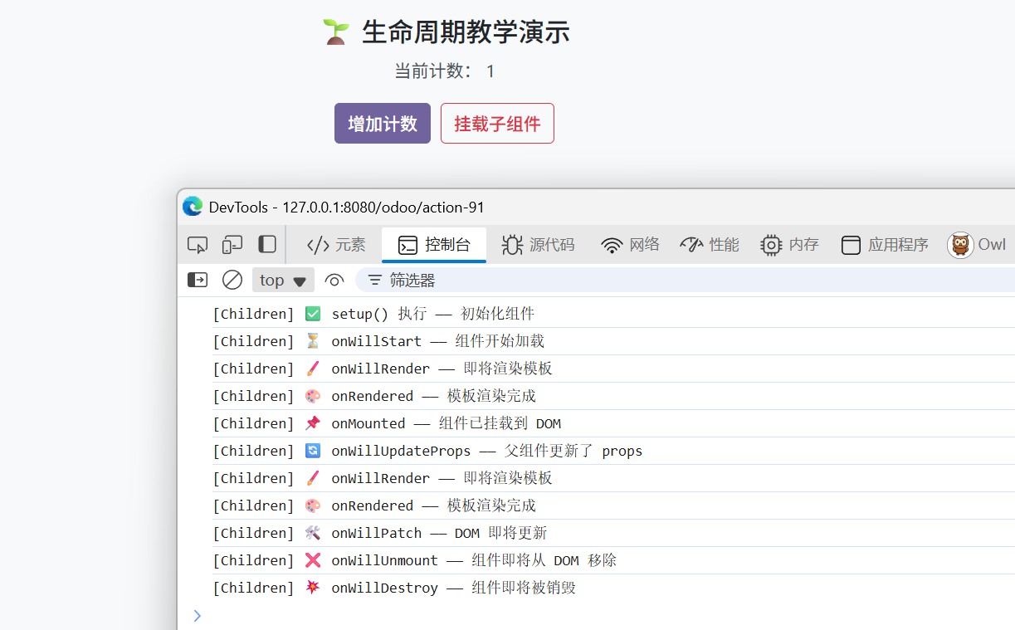Open the top JavaScript context dropdown
The image size is (1015, 630).
point(283,280)
